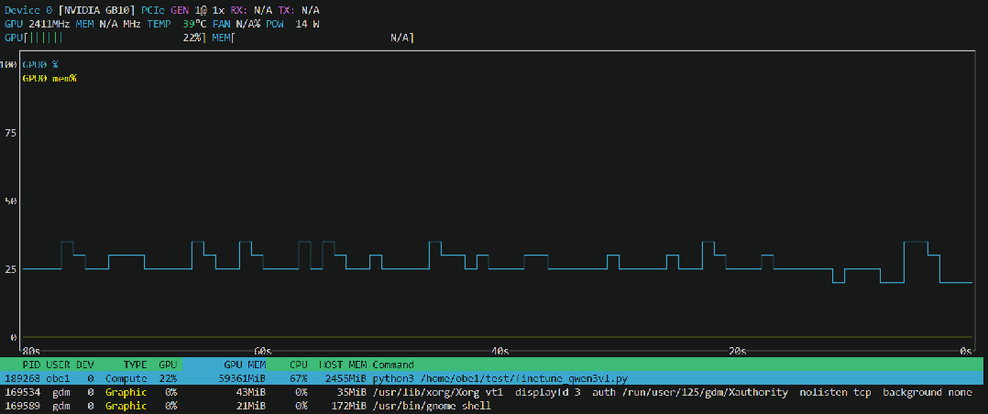Select the gnome-shell process row
The image size is (988, 414).
493,406
